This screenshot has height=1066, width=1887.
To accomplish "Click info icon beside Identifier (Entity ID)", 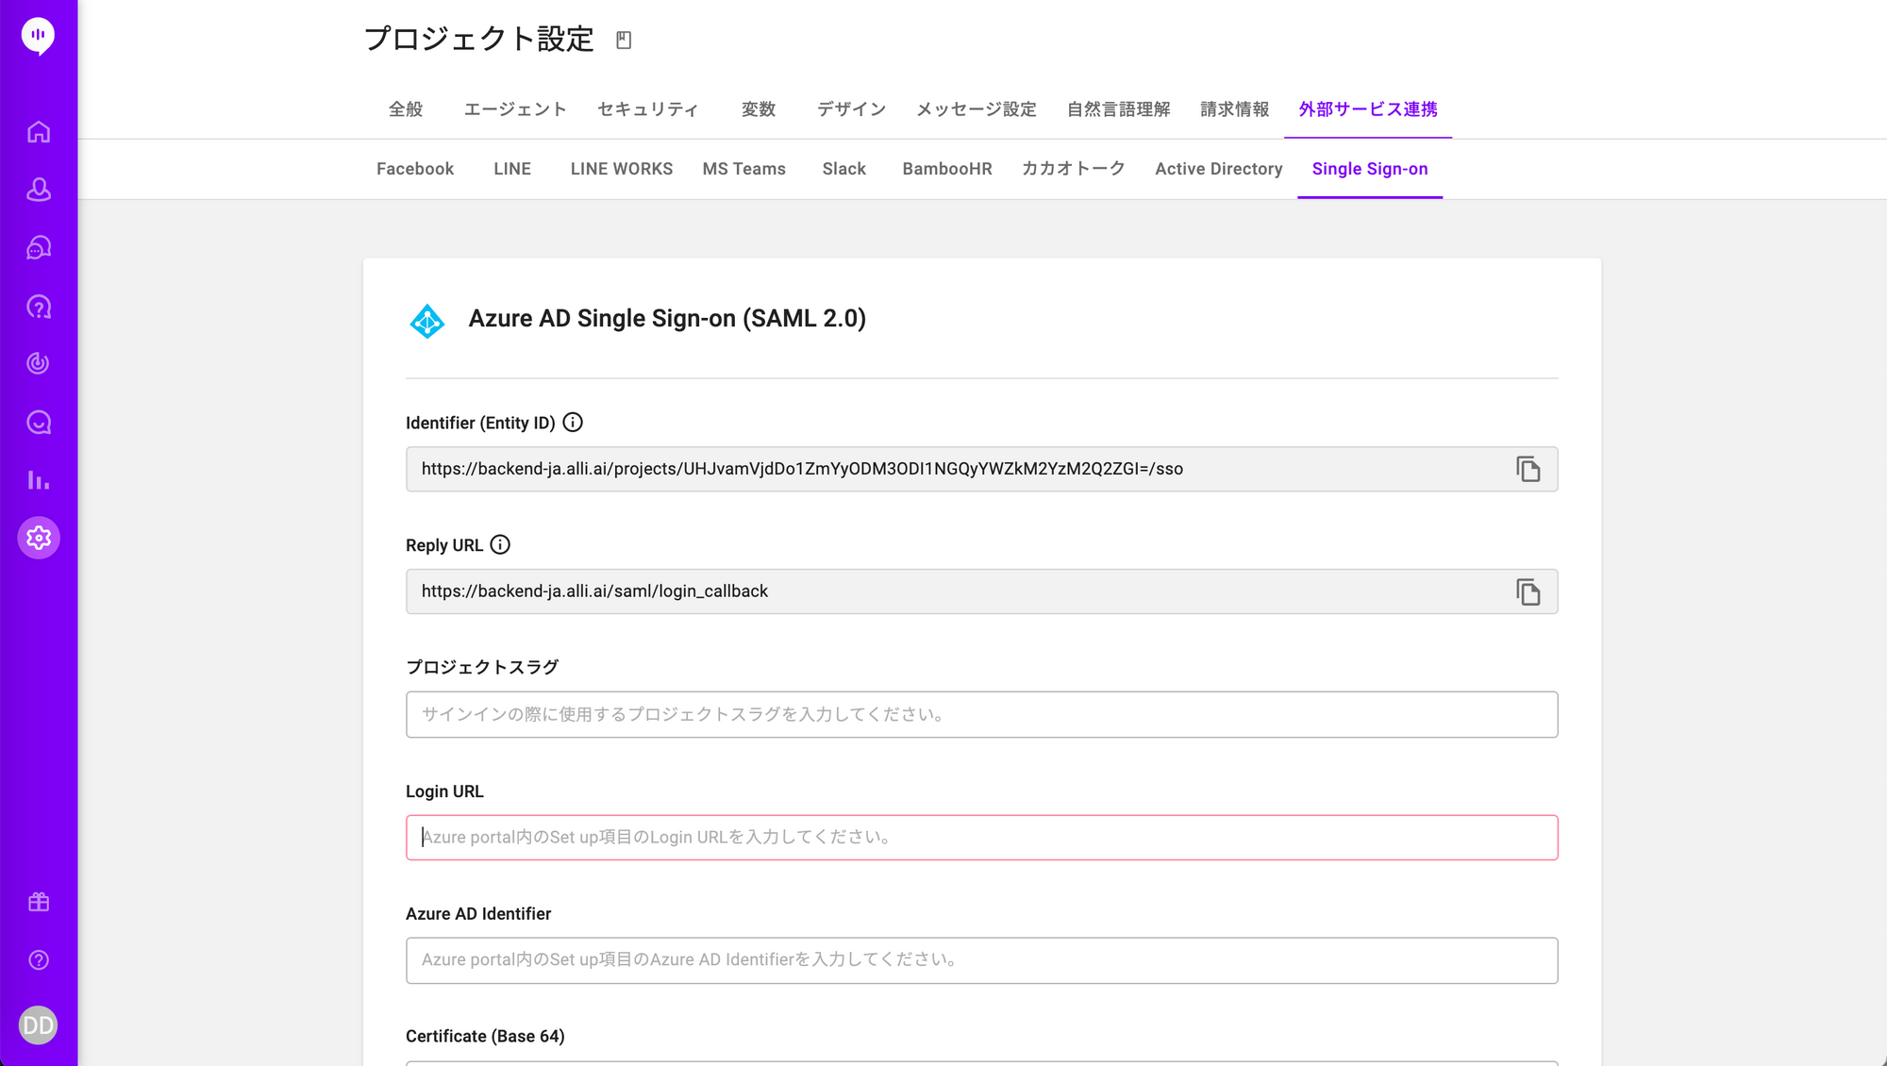I will (573, 423).
